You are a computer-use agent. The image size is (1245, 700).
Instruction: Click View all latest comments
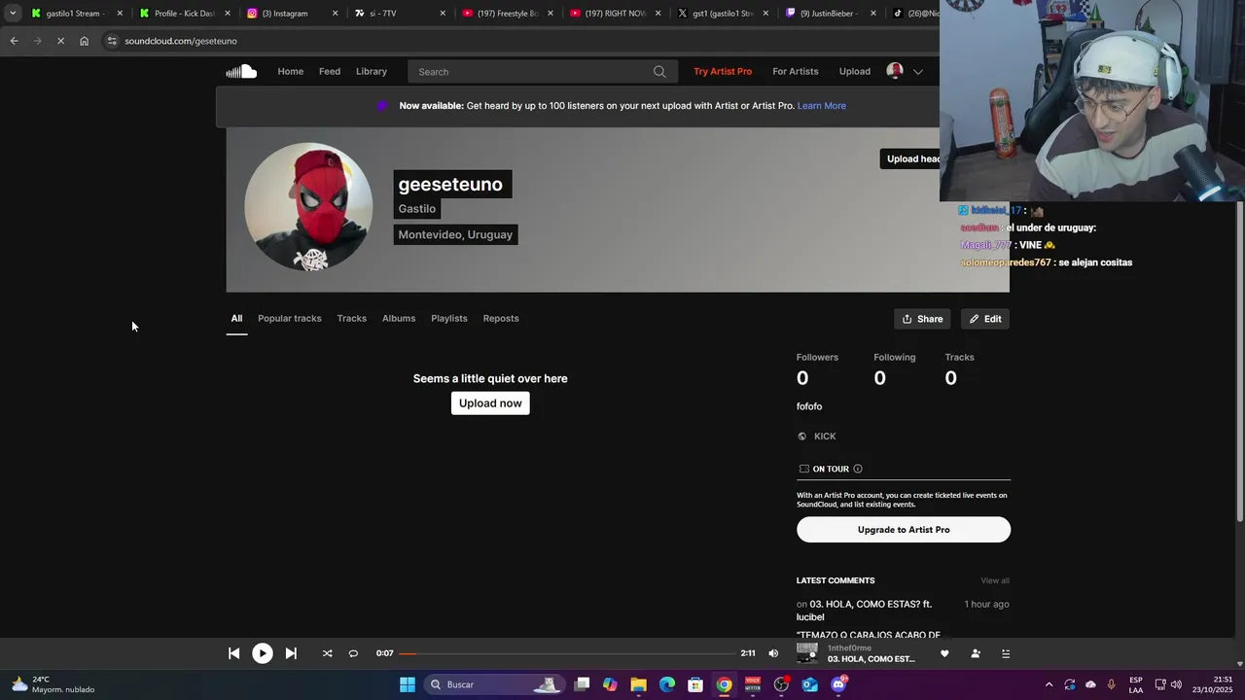click(995, 580)
